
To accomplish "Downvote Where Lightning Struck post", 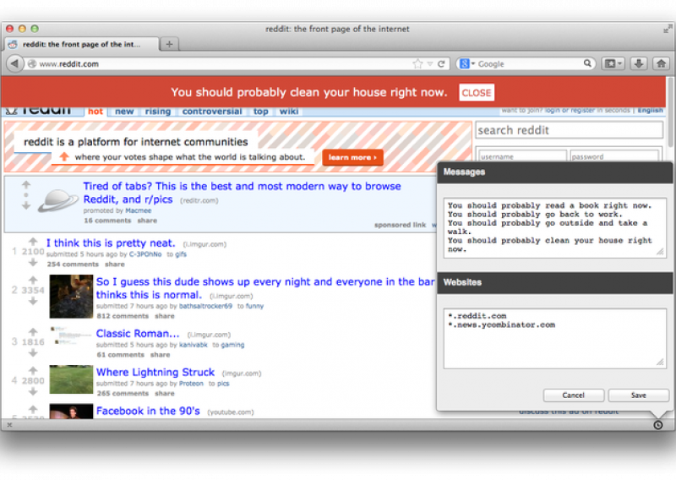I will click(33, 391).
